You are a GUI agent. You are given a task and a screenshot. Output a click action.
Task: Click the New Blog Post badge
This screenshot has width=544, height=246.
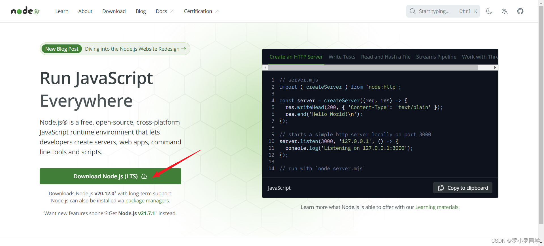tap(62, 49)
